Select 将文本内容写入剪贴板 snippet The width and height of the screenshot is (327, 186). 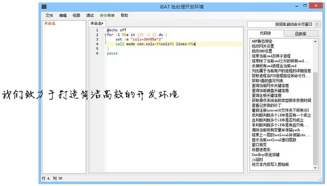[270, 164]
